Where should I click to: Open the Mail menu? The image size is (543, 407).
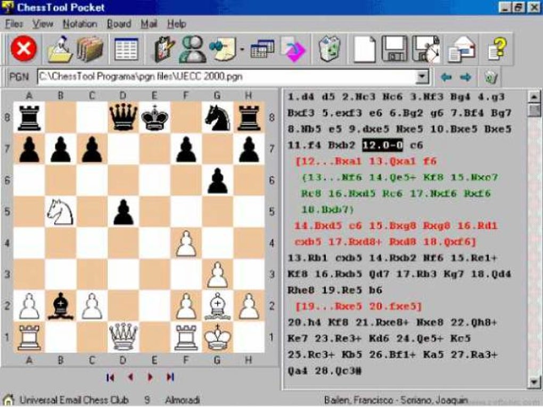coord(149,24)
